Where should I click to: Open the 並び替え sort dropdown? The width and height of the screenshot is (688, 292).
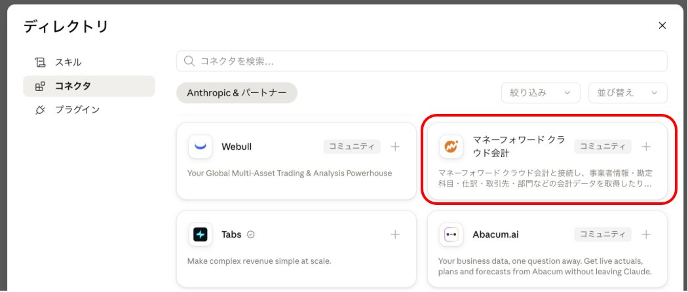628,92
